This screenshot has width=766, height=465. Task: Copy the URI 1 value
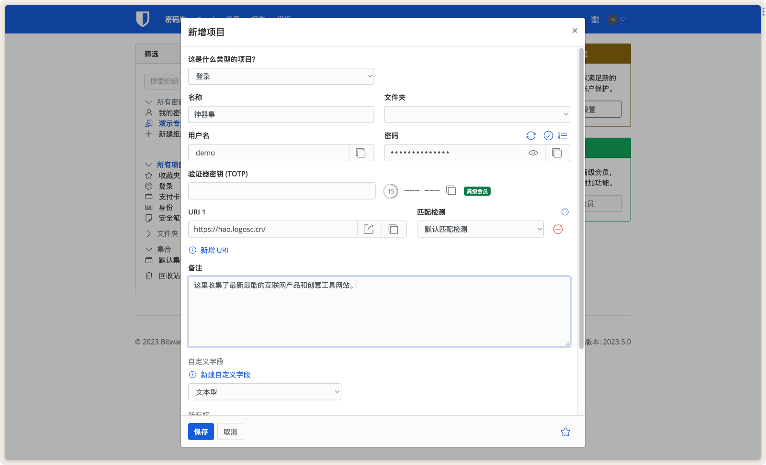click(394, 229)
